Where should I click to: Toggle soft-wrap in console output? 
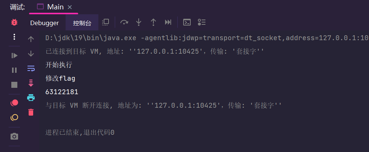coord(31,68)
